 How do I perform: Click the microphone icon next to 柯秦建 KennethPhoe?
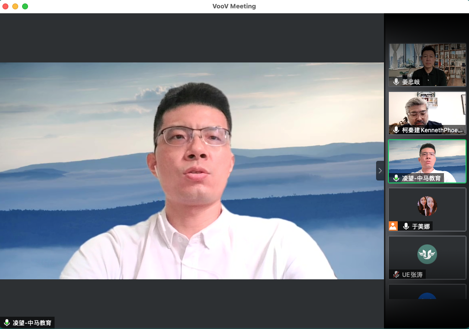click(x=396, y=130)
